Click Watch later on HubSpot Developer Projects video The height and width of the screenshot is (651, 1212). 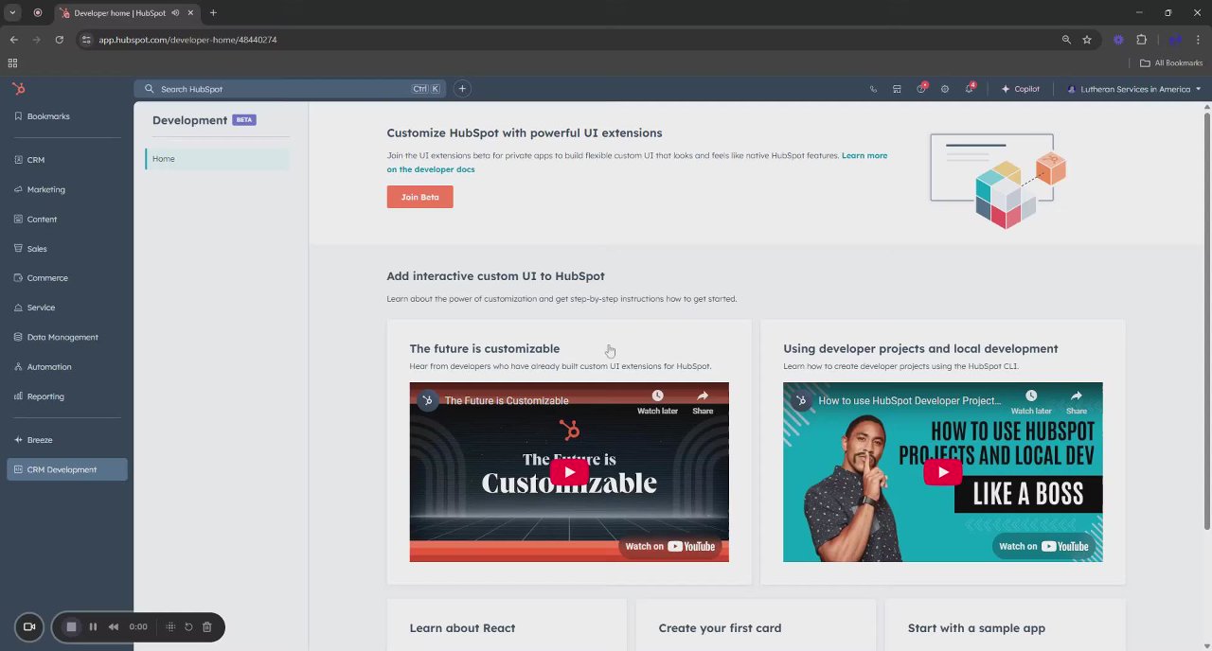pyautogui.click(x=1031, y=401)
